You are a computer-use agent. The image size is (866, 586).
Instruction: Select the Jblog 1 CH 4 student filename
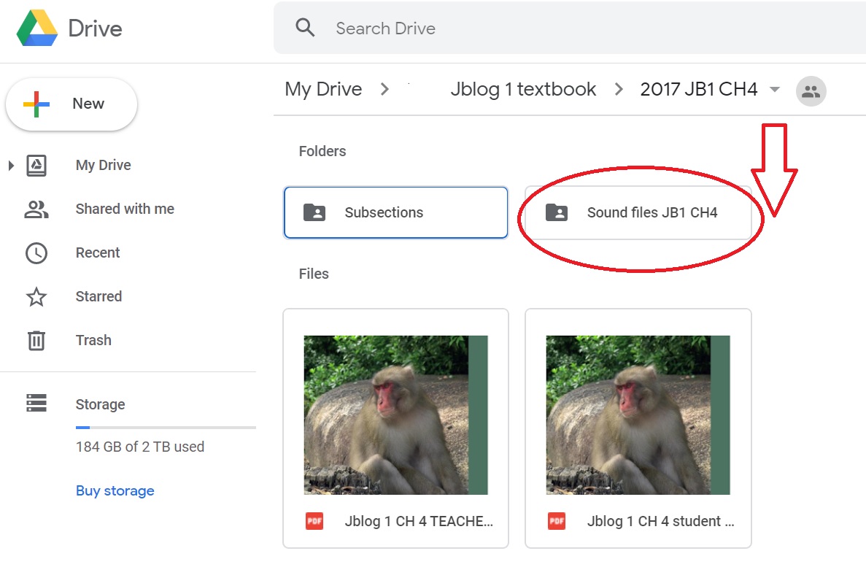[x=660, y=521]
